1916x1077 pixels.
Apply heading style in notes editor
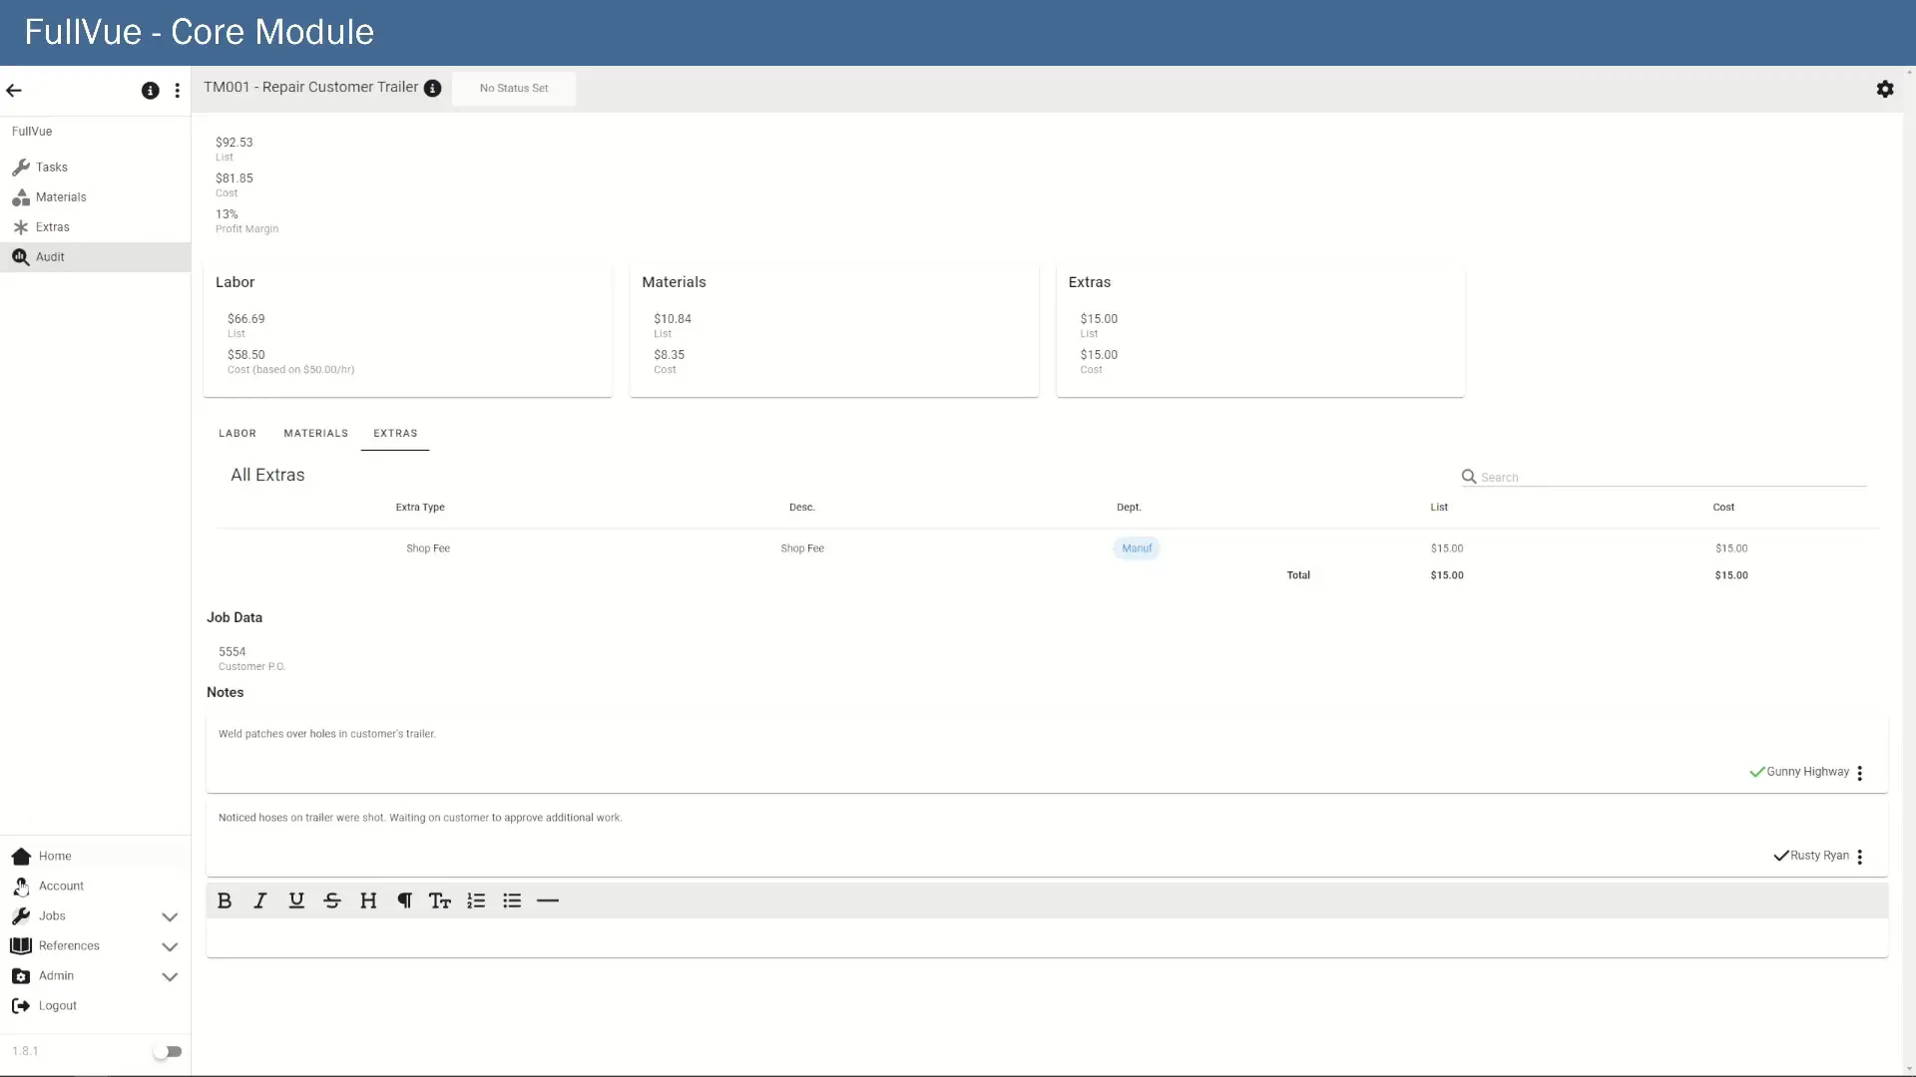(368, 900)
